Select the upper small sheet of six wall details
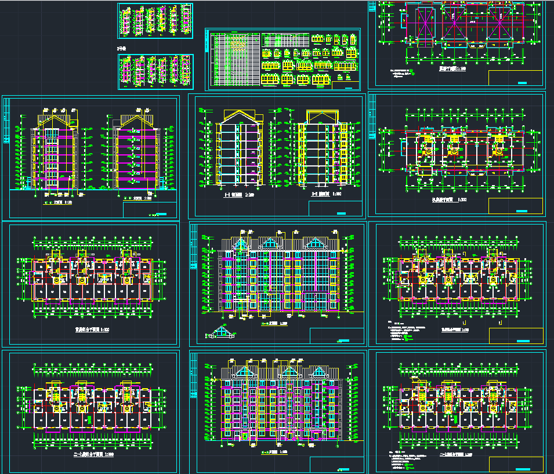This screenshot has width=554, height=474. point(155,21)
